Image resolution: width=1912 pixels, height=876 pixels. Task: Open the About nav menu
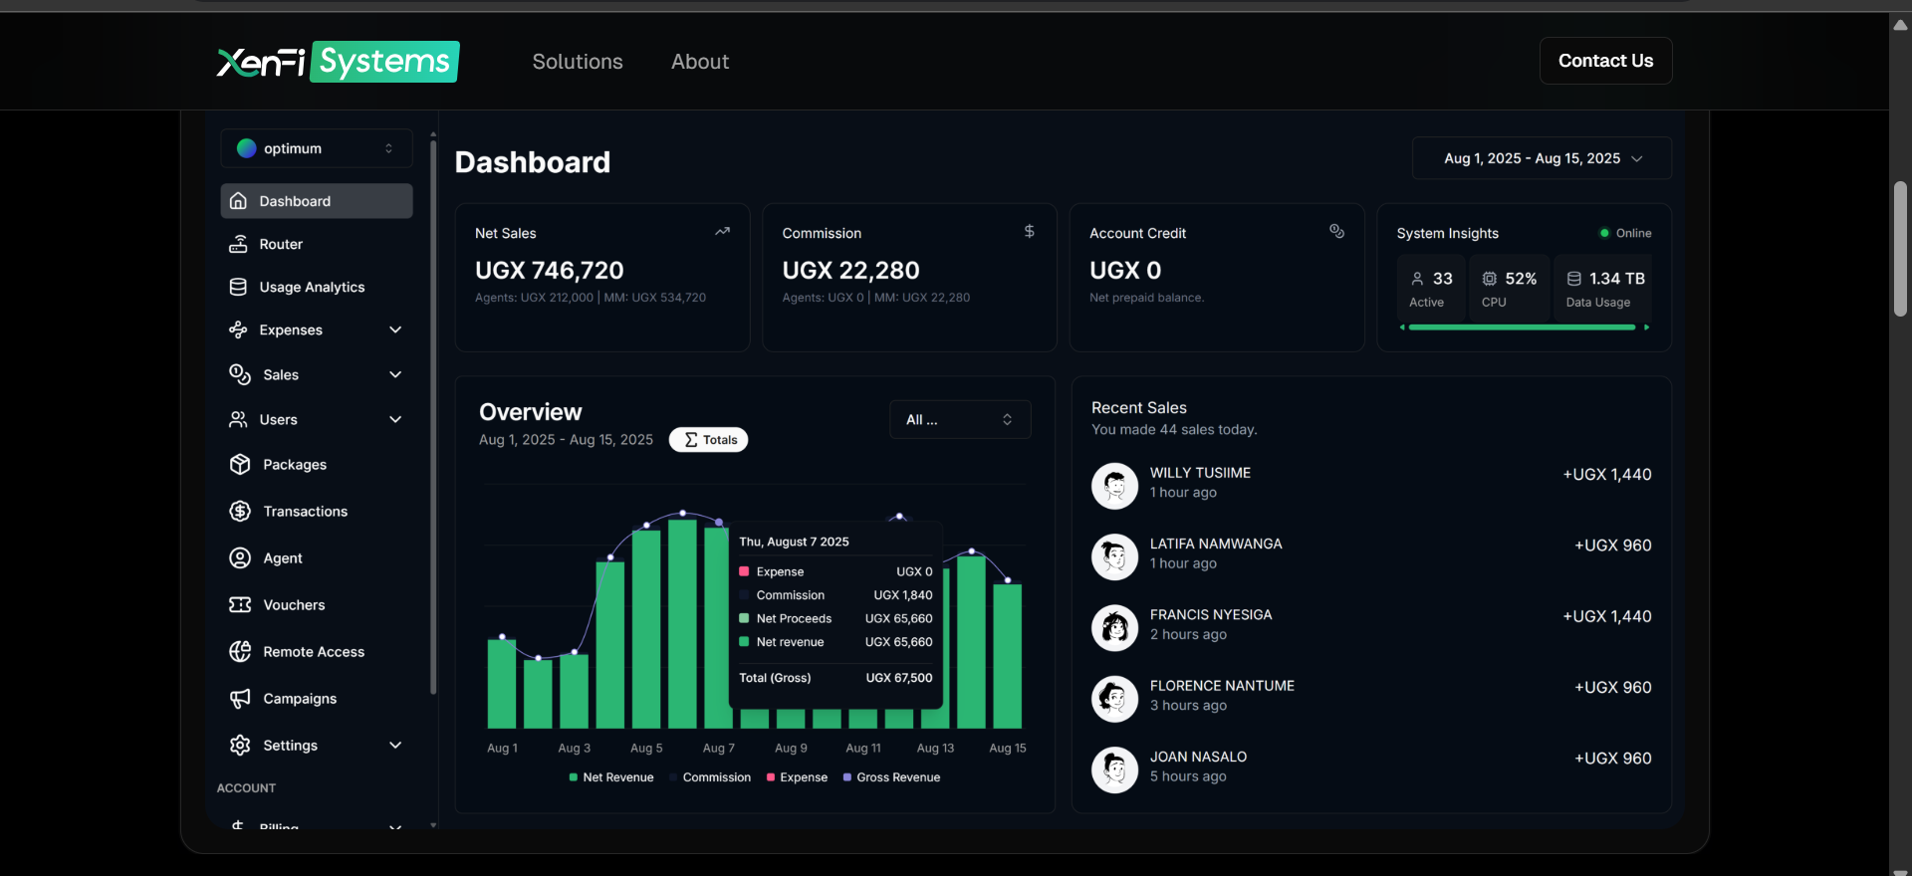[700, 62]
